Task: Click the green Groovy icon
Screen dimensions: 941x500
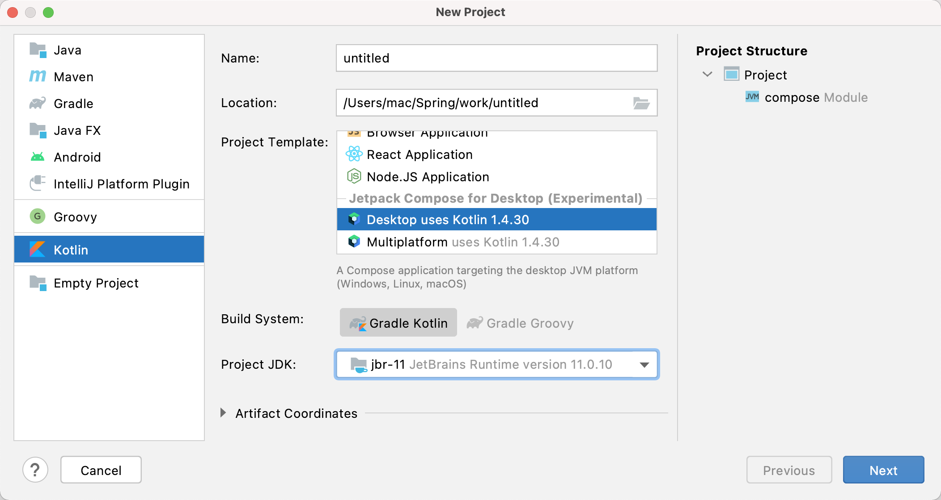Action: 38,217
